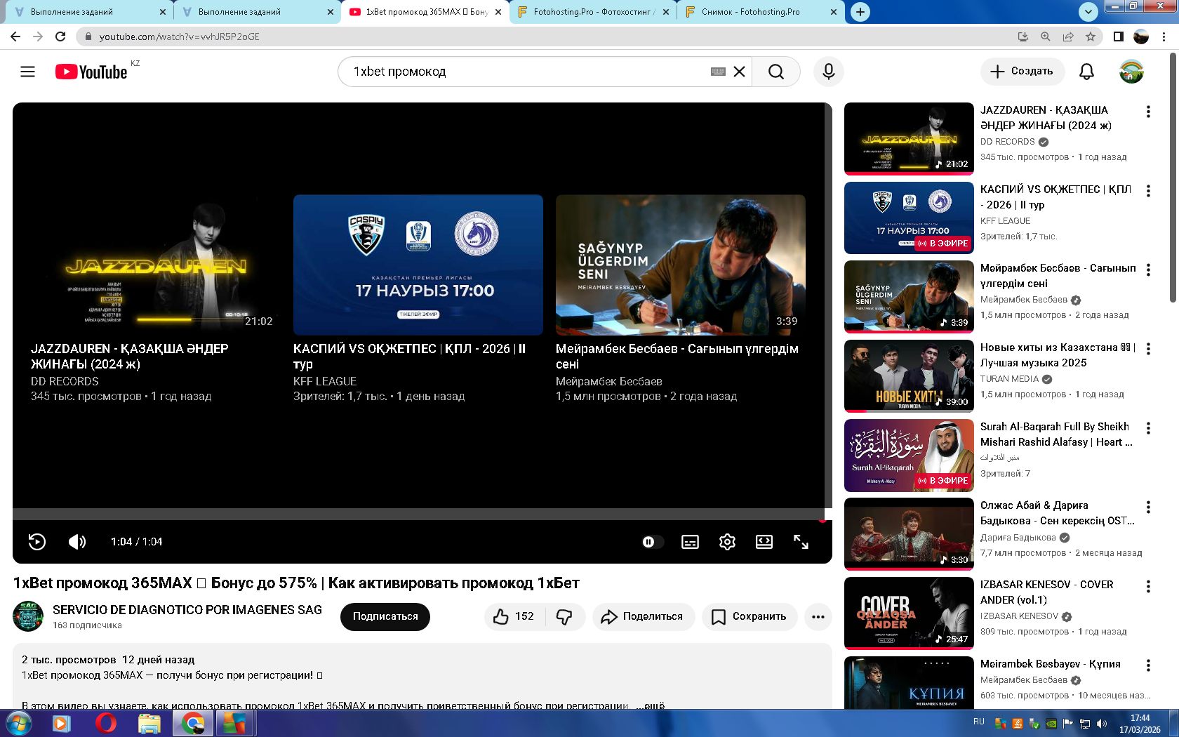The height and width of the screenshot is (737, 1179).
Task: Open options for Surah Al-Baqarah sidebar video
Action: 1148,428
